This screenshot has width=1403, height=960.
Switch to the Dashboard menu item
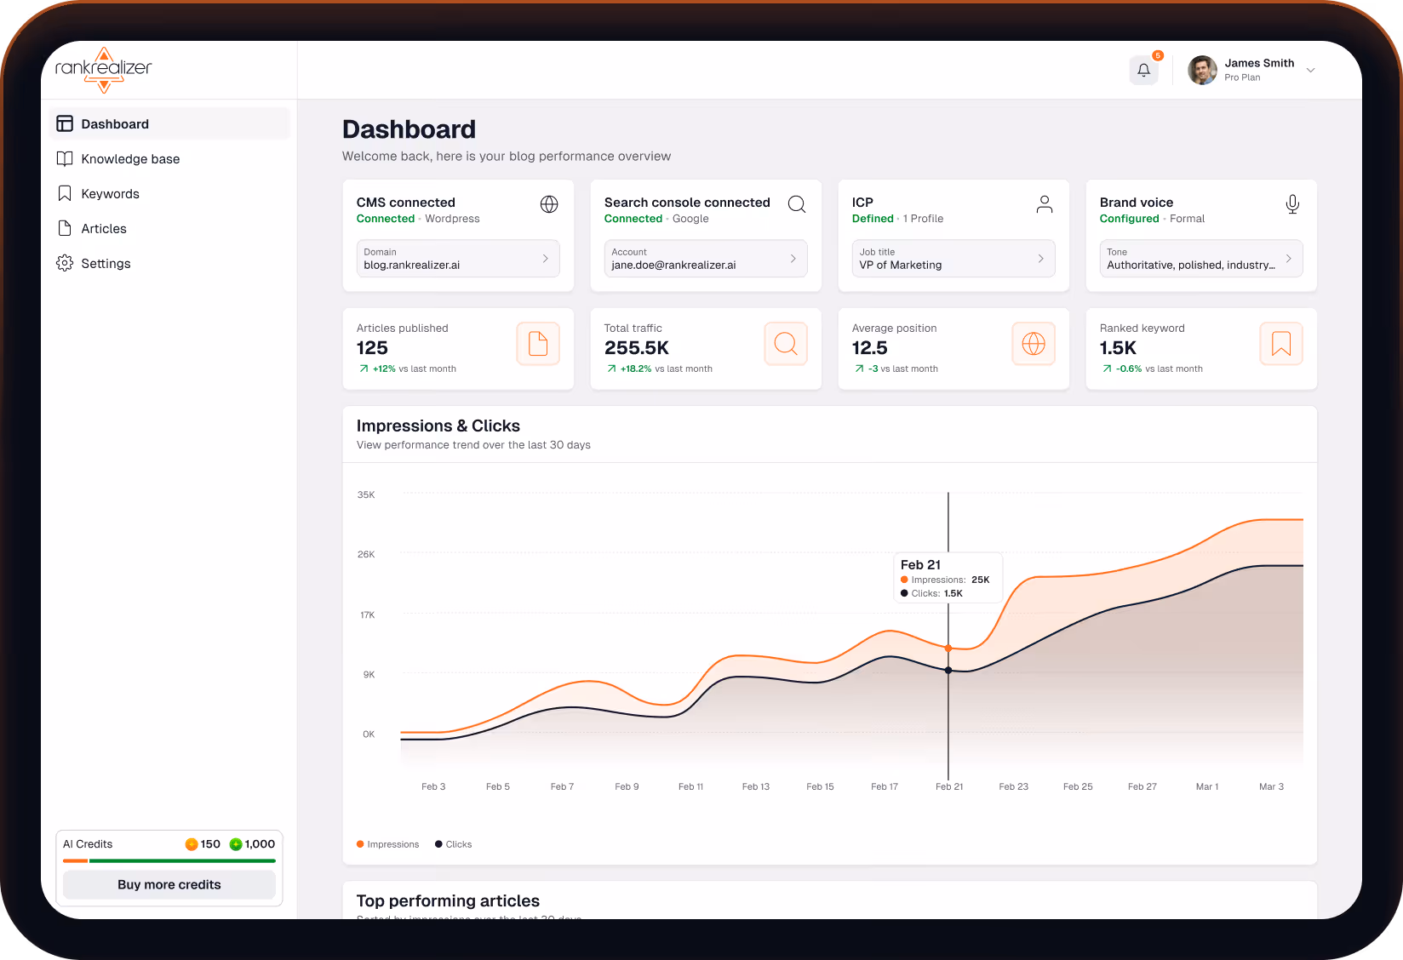[115, 123]
